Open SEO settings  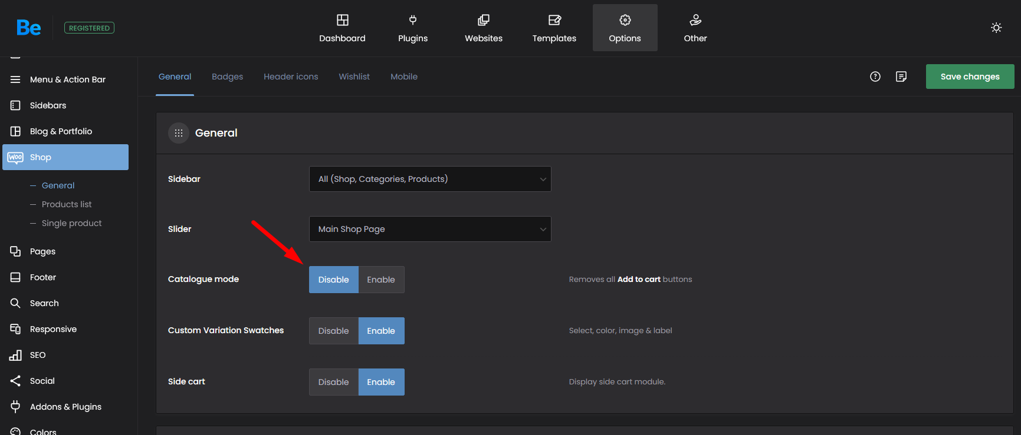[x=65, y=355]
